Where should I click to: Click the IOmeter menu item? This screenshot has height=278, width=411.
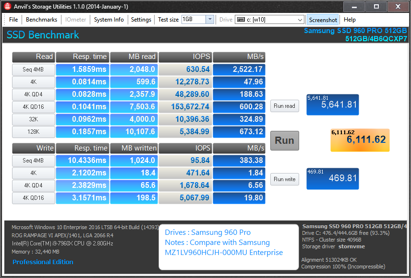[75, 20]
